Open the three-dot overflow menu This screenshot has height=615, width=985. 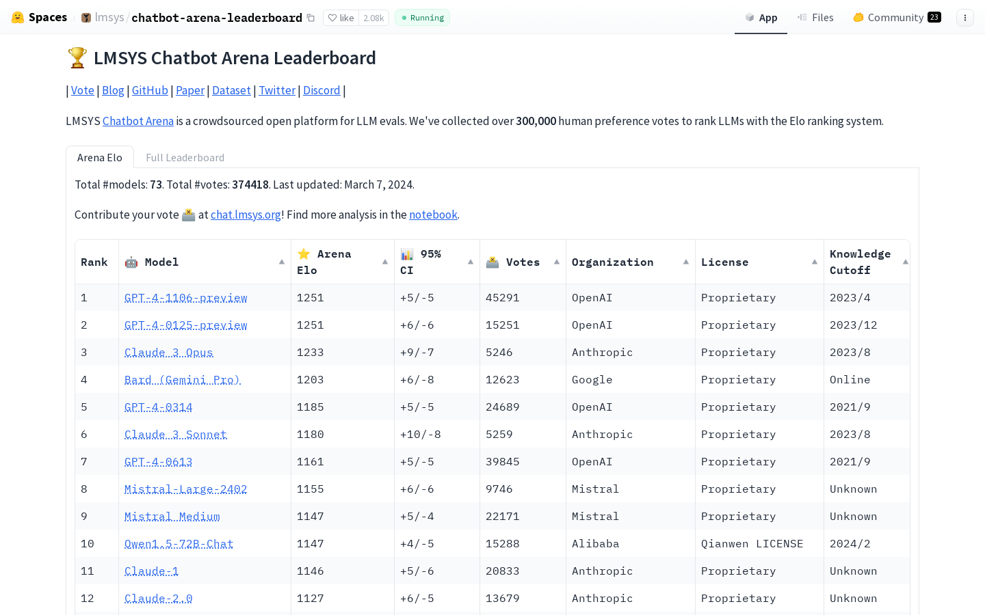point(964,18)
